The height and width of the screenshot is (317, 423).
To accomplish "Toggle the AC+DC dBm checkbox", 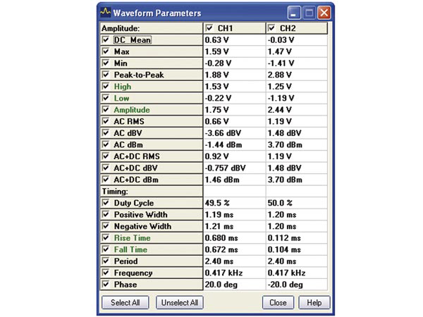I will pyautogui.click(x=105, y=180).
